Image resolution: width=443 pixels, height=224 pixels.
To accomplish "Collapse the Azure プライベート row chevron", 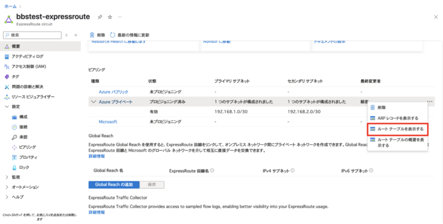I will (x=94, y=102).
